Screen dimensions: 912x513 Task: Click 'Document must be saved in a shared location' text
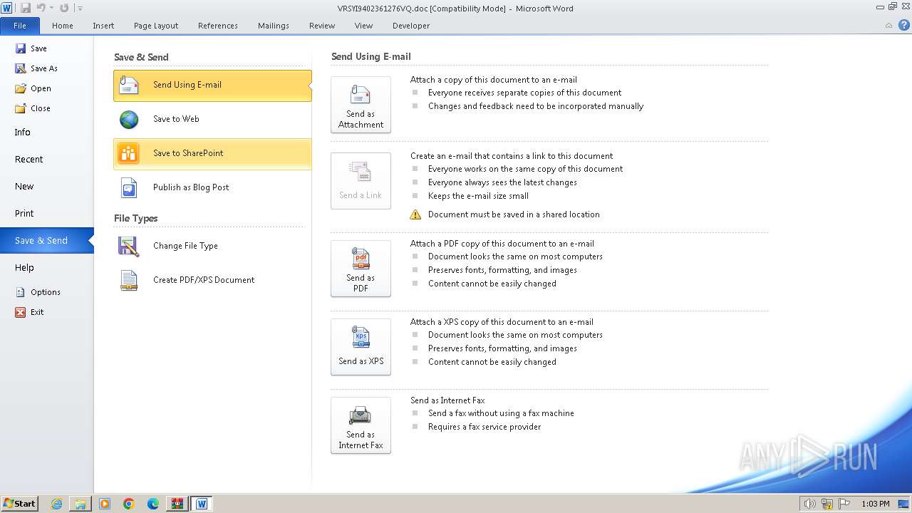click(514, 214)
